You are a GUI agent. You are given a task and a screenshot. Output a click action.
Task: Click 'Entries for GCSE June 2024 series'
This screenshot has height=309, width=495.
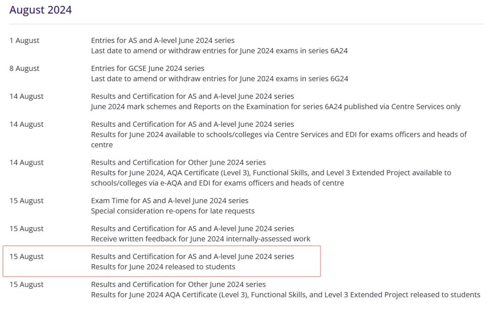tap(148, 68)
